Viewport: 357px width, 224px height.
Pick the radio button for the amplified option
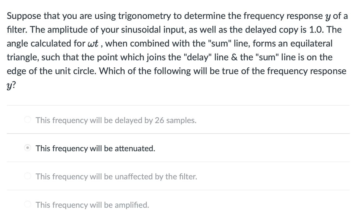pyautogui.click(x=27, y=204)
